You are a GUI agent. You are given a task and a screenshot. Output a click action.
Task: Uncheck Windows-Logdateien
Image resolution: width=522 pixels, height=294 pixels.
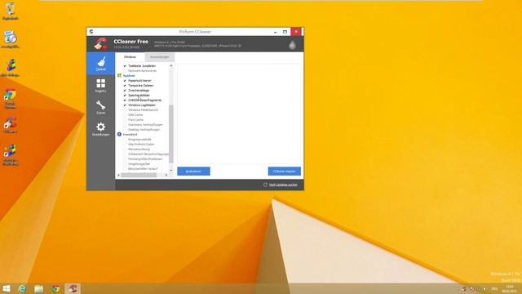(125, 105)
